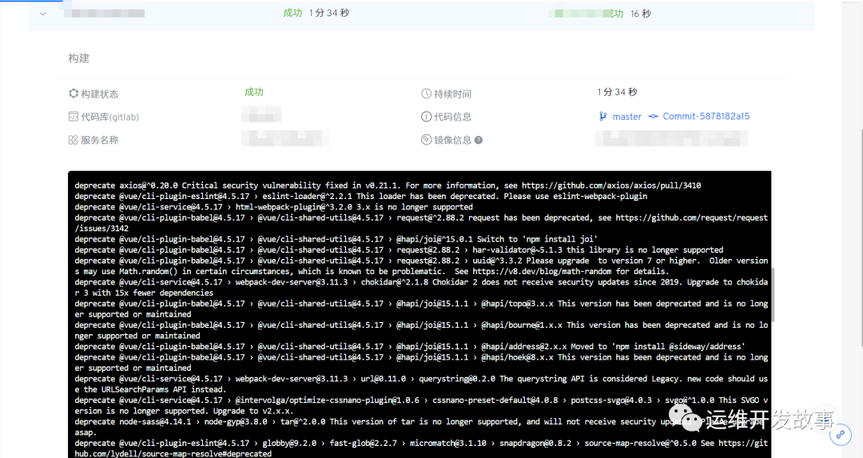This screenshot has height=458, width=863.
Task: Click the 镜像信息 image icon
Action: click(x=427, y=140)
